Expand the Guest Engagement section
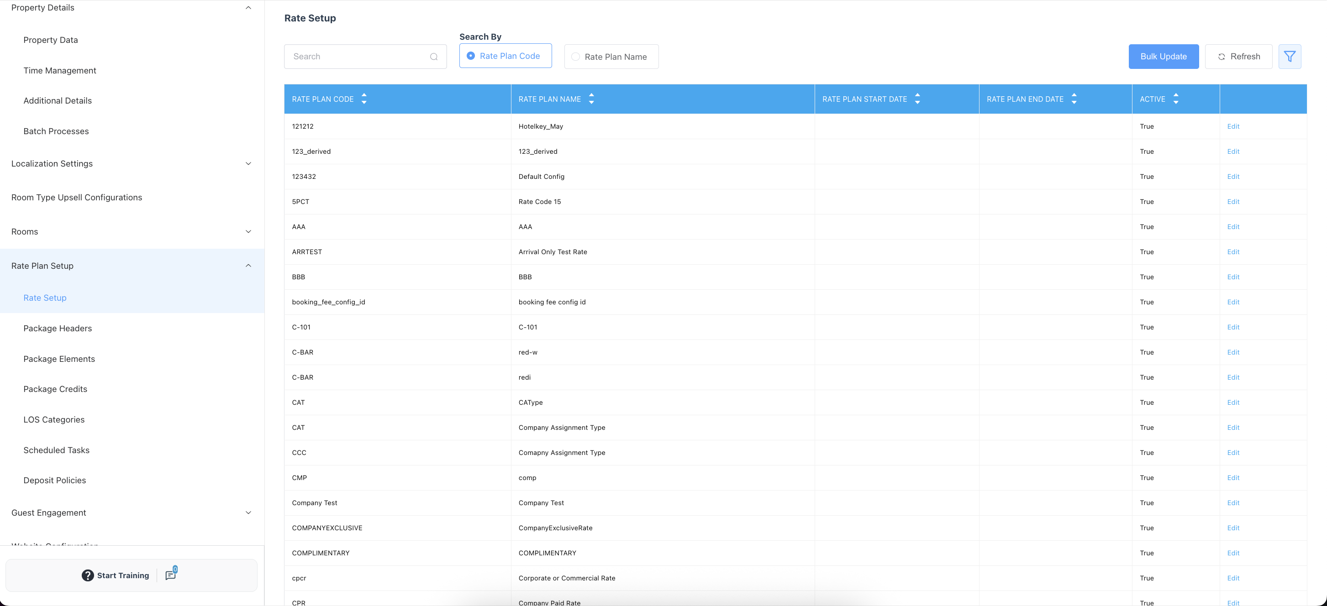 point(248,513)
